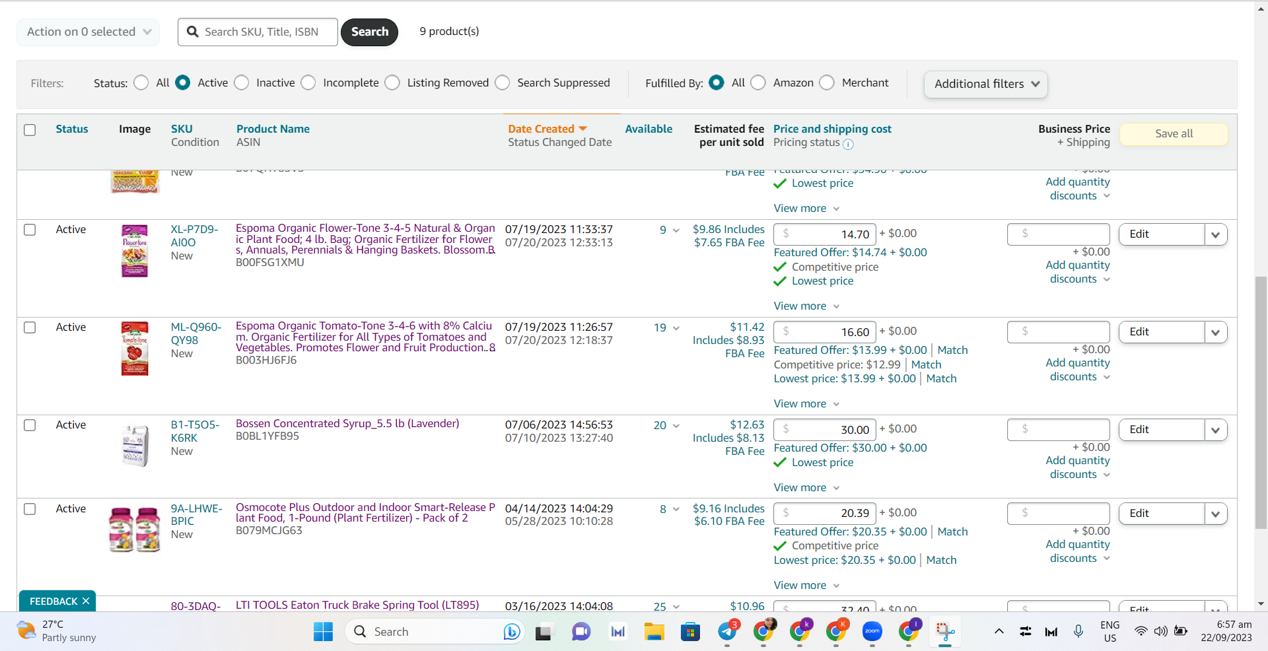Choose Fulfilled By Merchant option
The image size is (1268, 651).
[x=827, y=83]
